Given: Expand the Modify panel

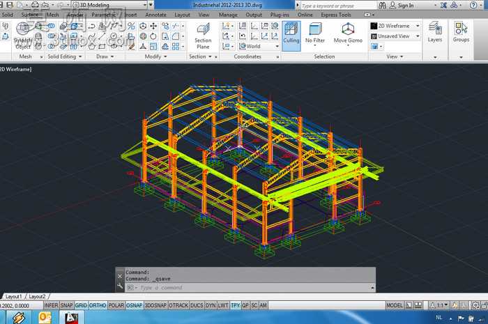Looking at the screenshot, I should [x=155, y=56].
